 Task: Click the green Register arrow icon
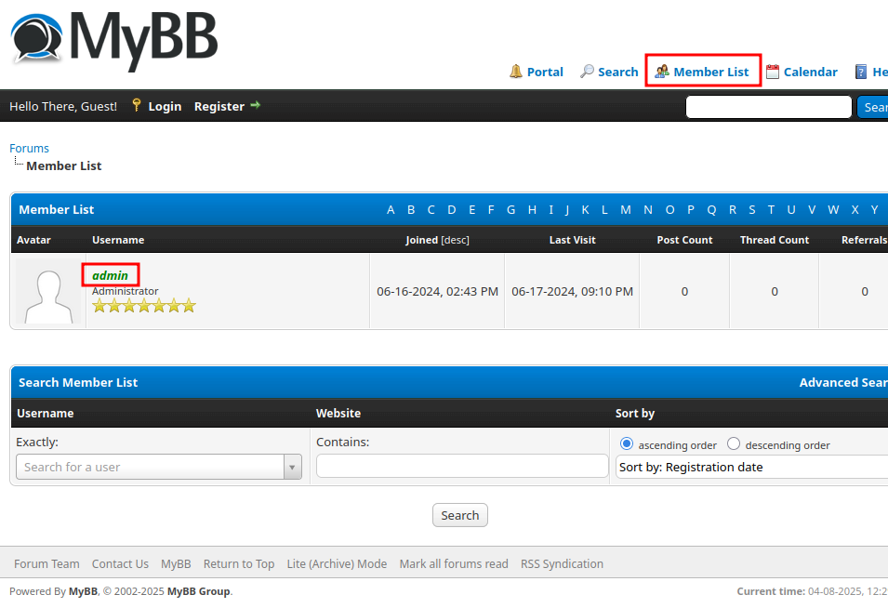[x=256, y=105]
